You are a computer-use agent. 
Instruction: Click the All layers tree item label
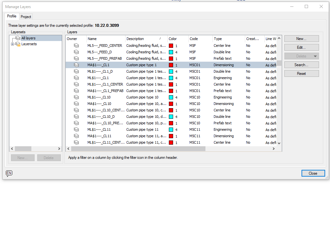[x=28, y=38]
